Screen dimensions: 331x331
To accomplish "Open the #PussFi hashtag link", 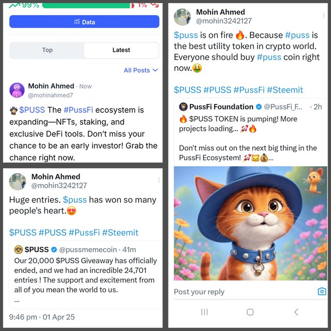I will point(78,110).
